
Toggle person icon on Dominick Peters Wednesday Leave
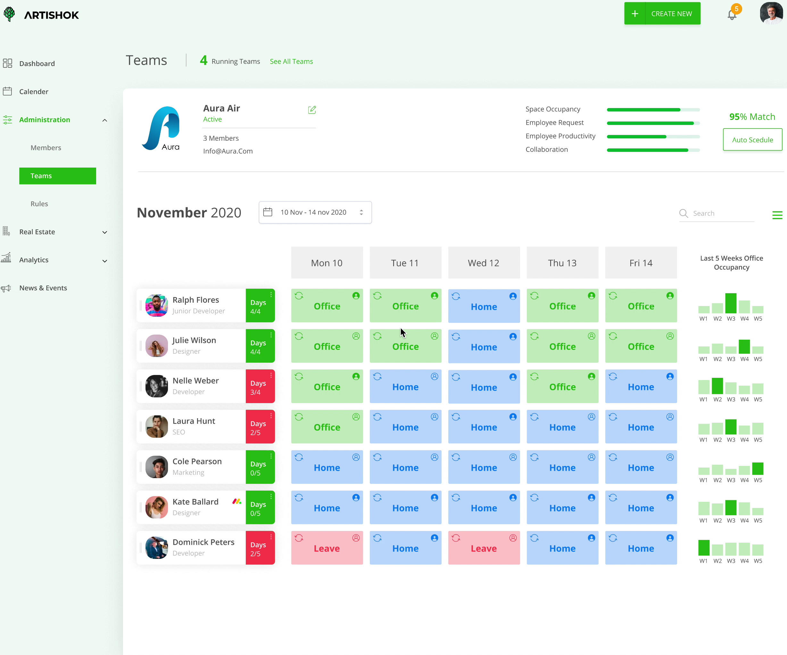tap(513, 538)
